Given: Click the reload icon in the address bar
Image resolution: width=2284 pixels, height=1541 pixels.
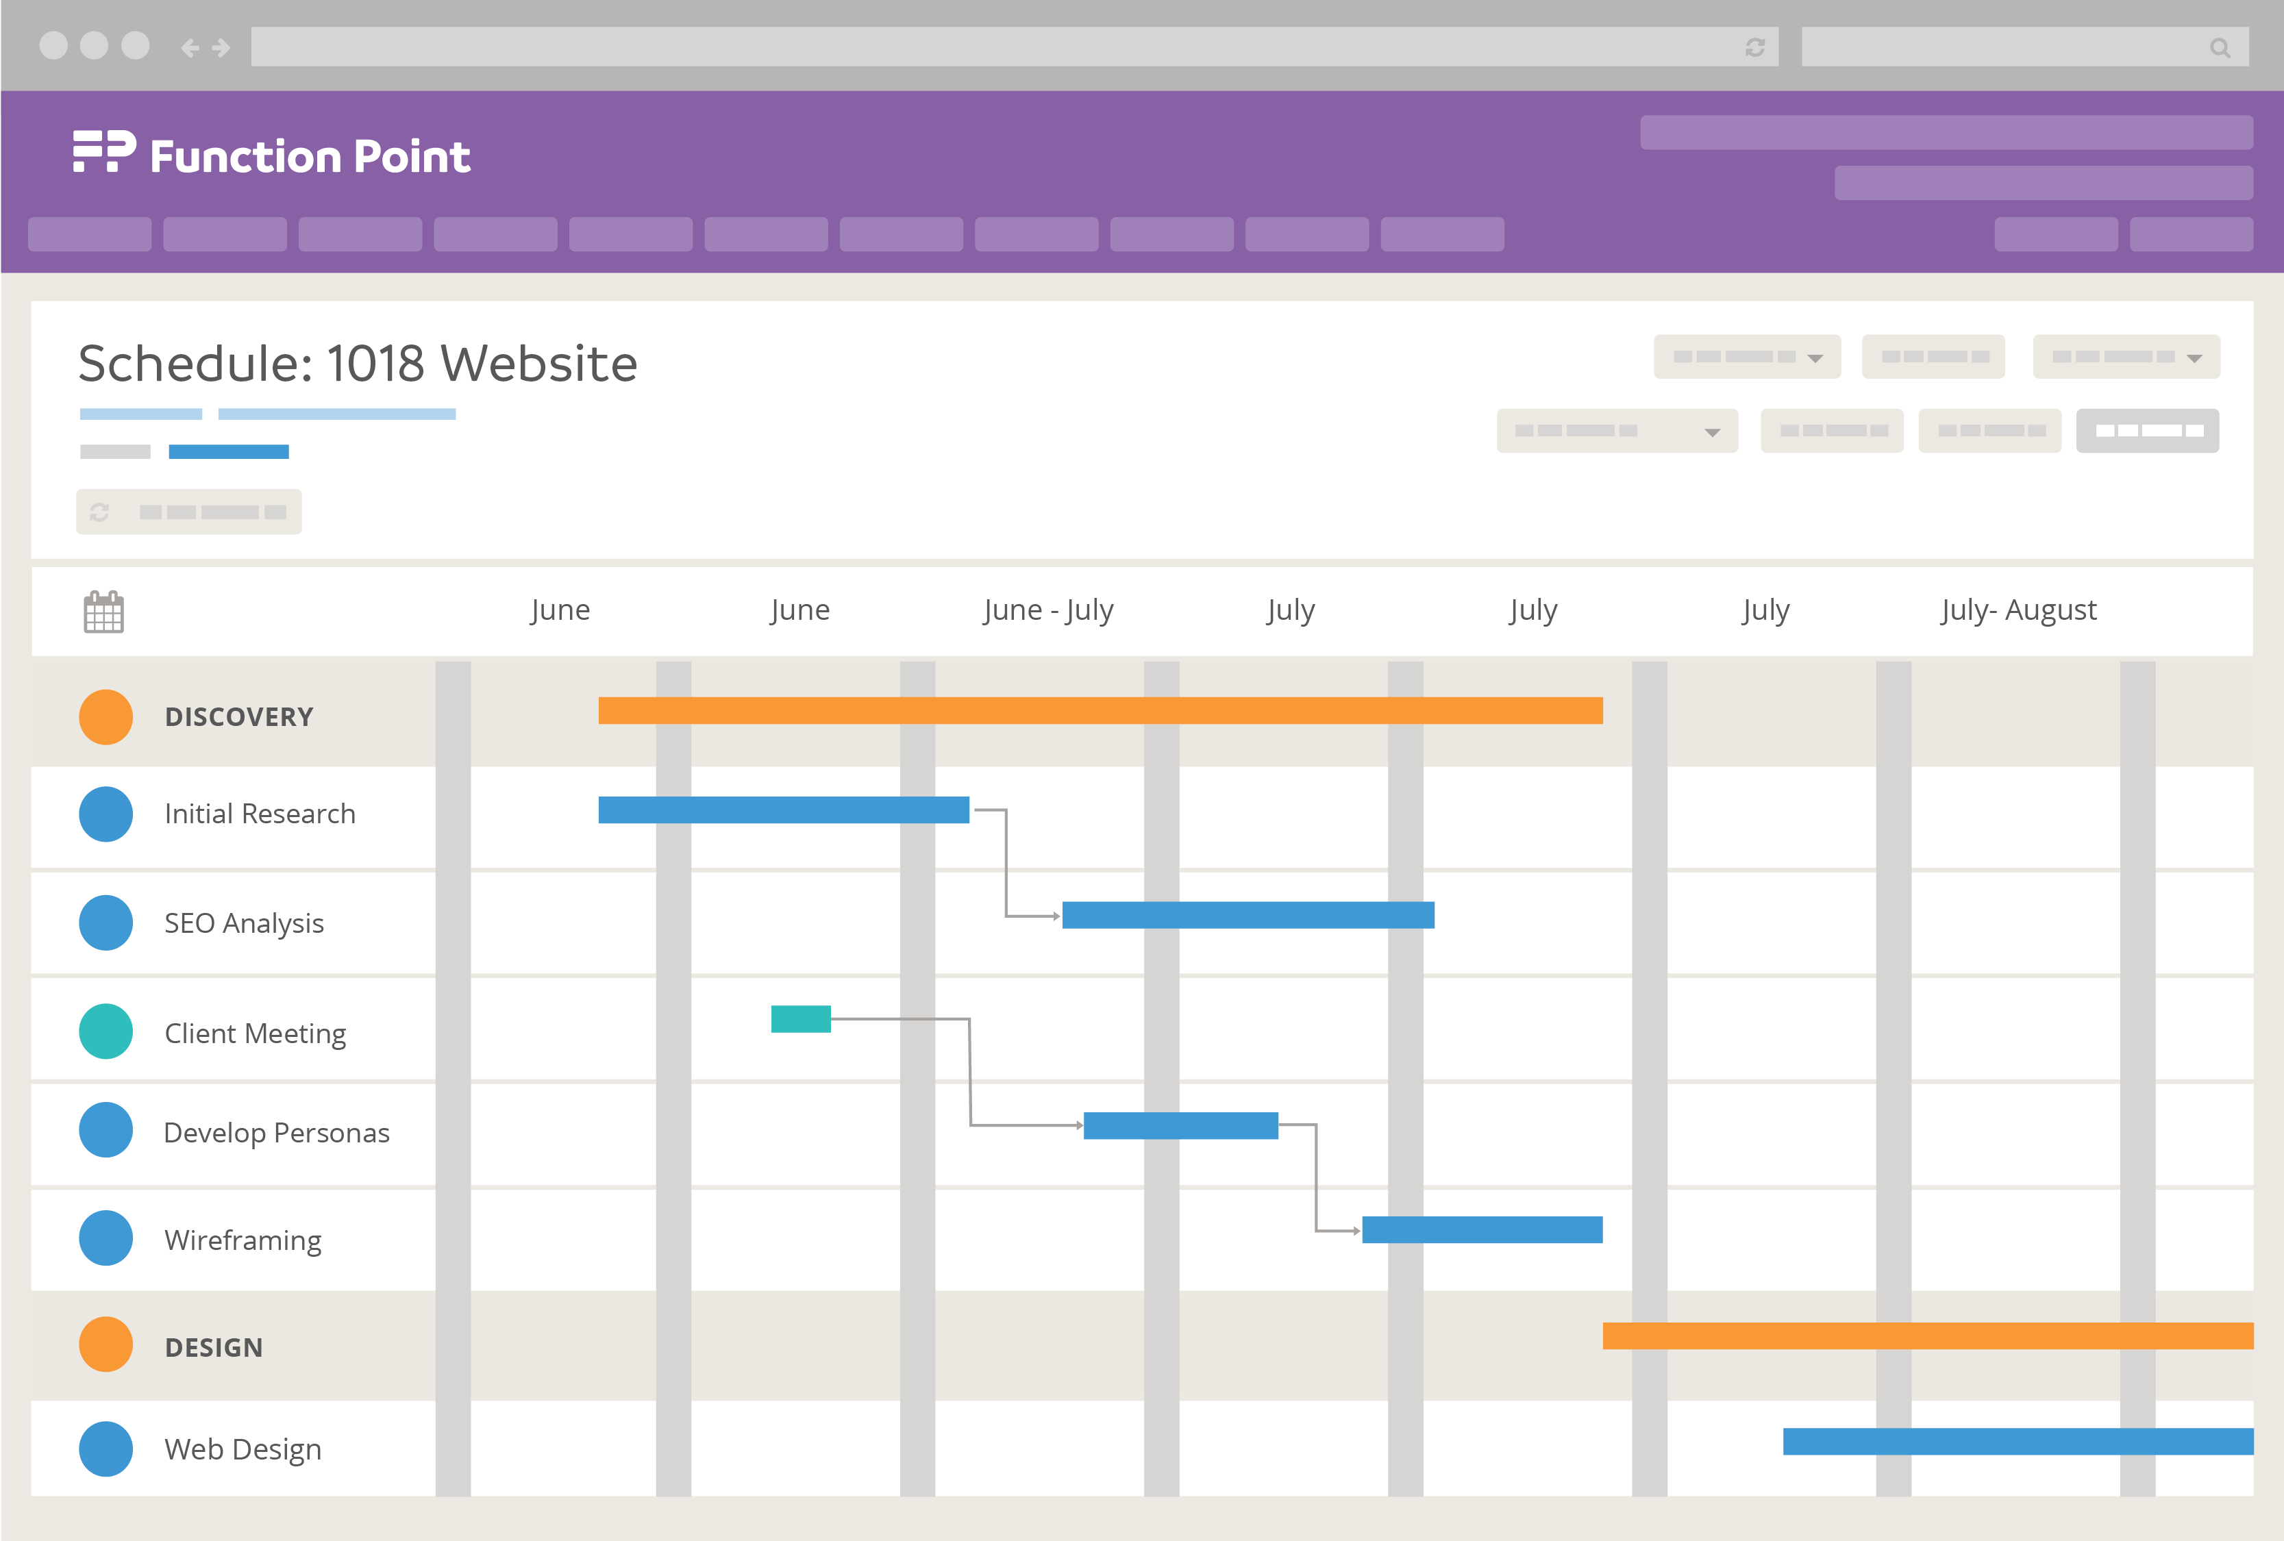Looking at the screenshot, I should pos(1754,47).
